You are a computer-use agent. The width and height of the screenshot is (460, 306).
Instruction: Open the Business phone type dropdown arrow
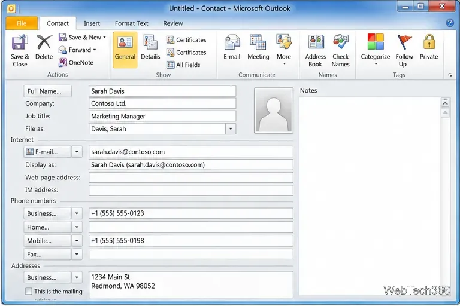tap(77, 213)
